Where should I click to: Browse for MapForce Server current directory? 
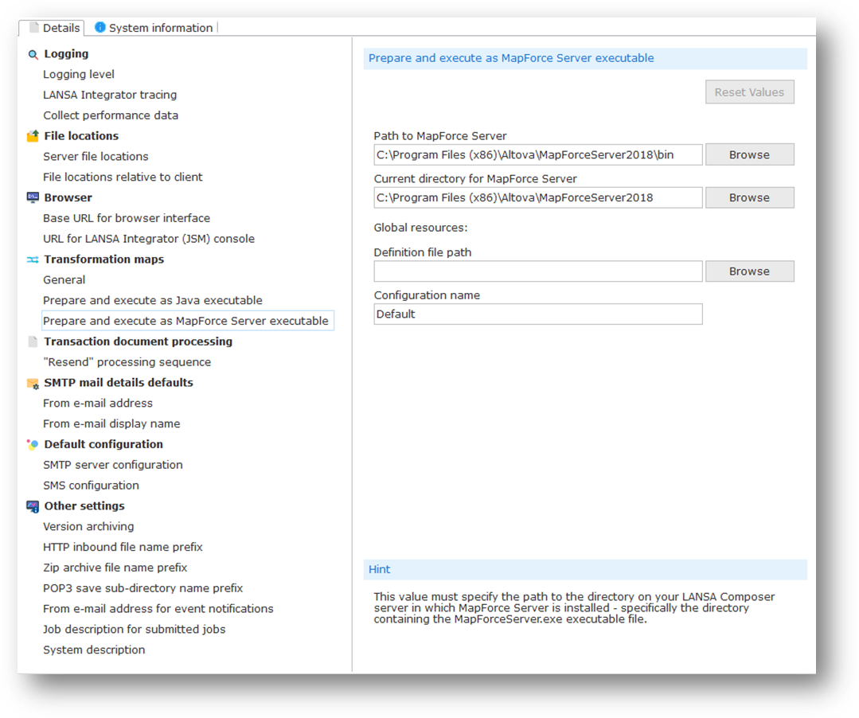coord(749,197)
